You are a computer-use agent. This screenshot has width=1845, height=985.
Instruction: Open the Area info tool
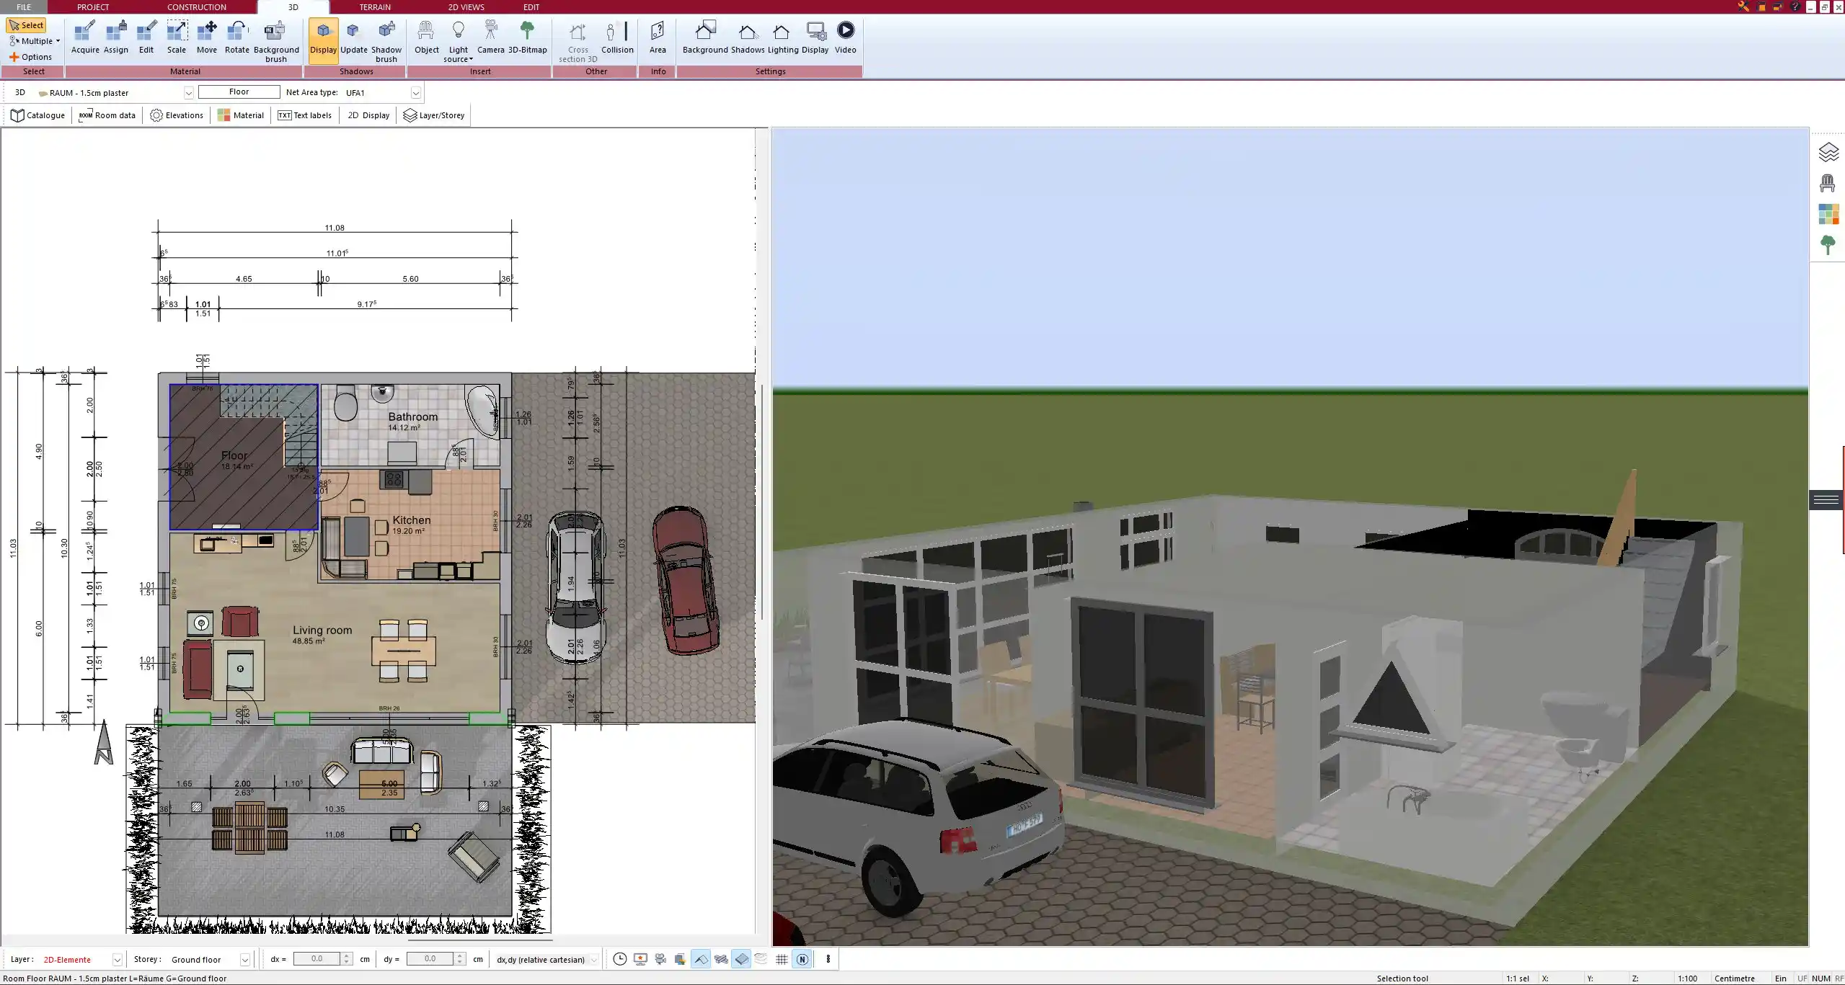658,37
